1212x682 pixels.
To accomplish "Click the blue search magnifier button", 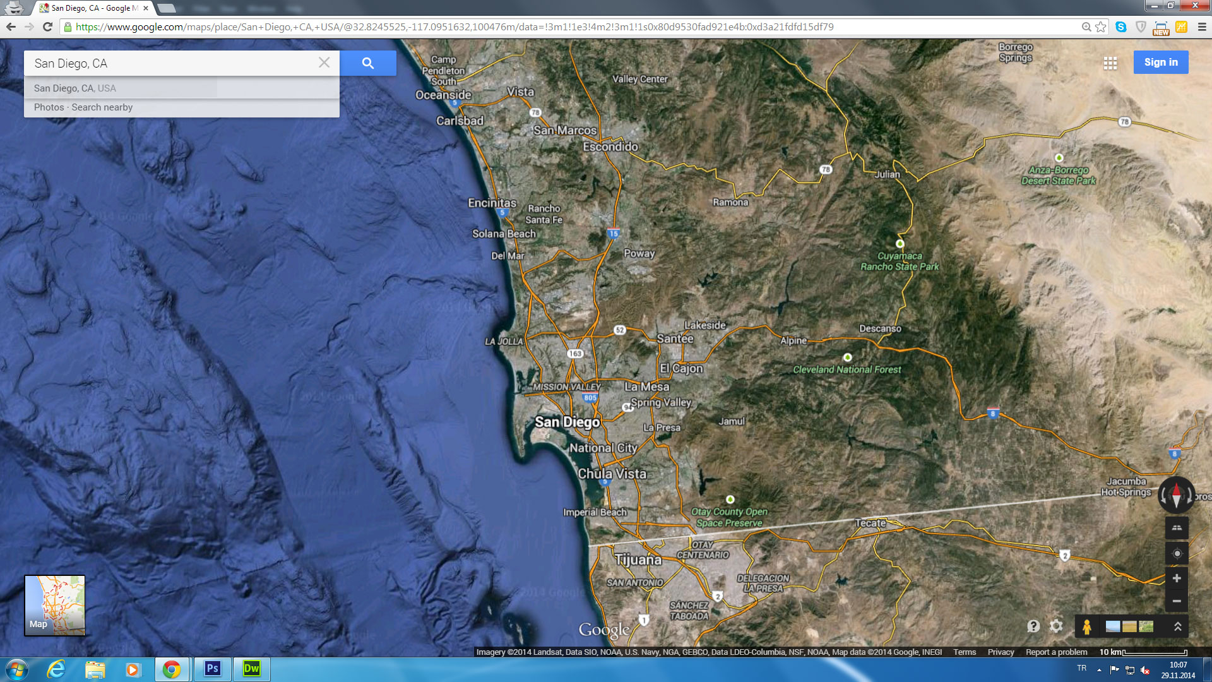I will 368,63.
